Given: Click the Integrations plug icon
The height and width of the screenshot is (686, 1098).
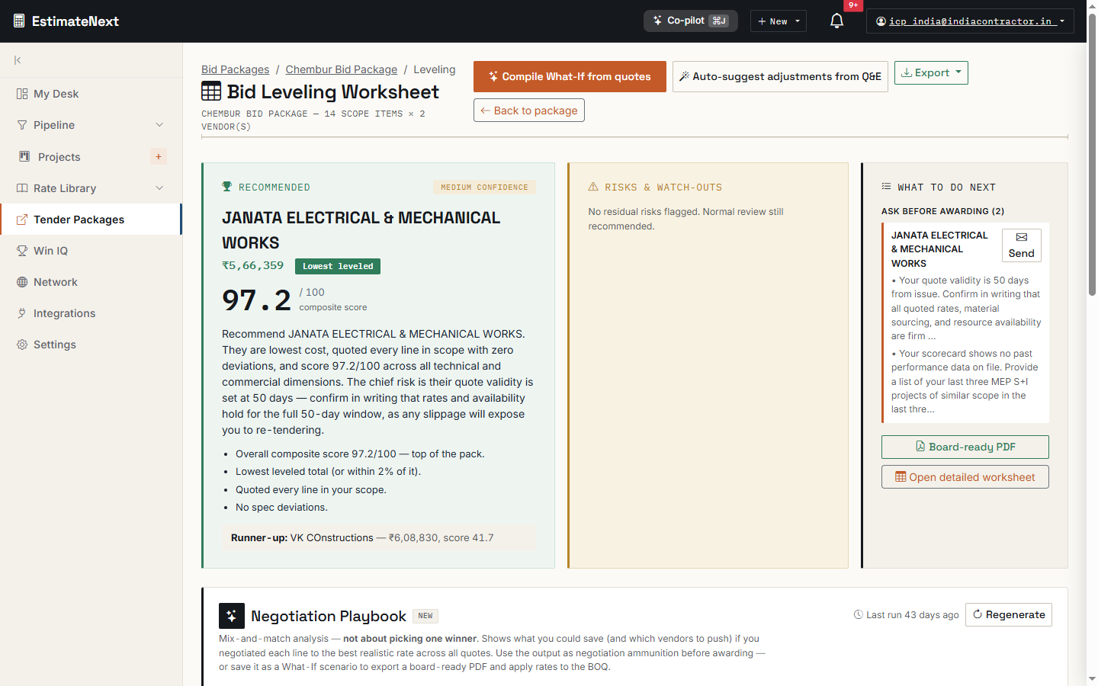Looking at the screenshot, I should [22, 313].
